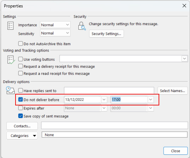Click the delivery inbox clock icon
The image size is (190, 158).
(x=10, y=90)
